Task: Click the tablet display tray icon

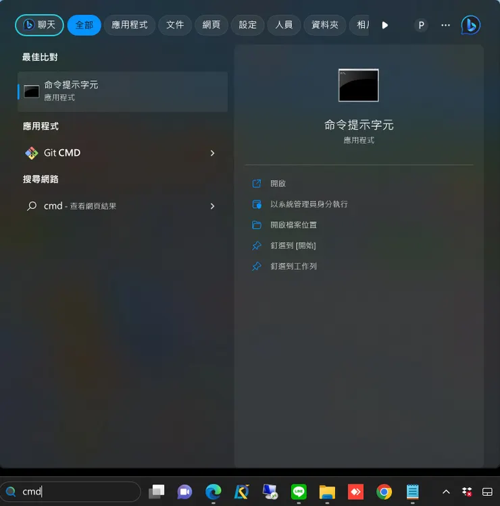Action: (x=487, y=492)
